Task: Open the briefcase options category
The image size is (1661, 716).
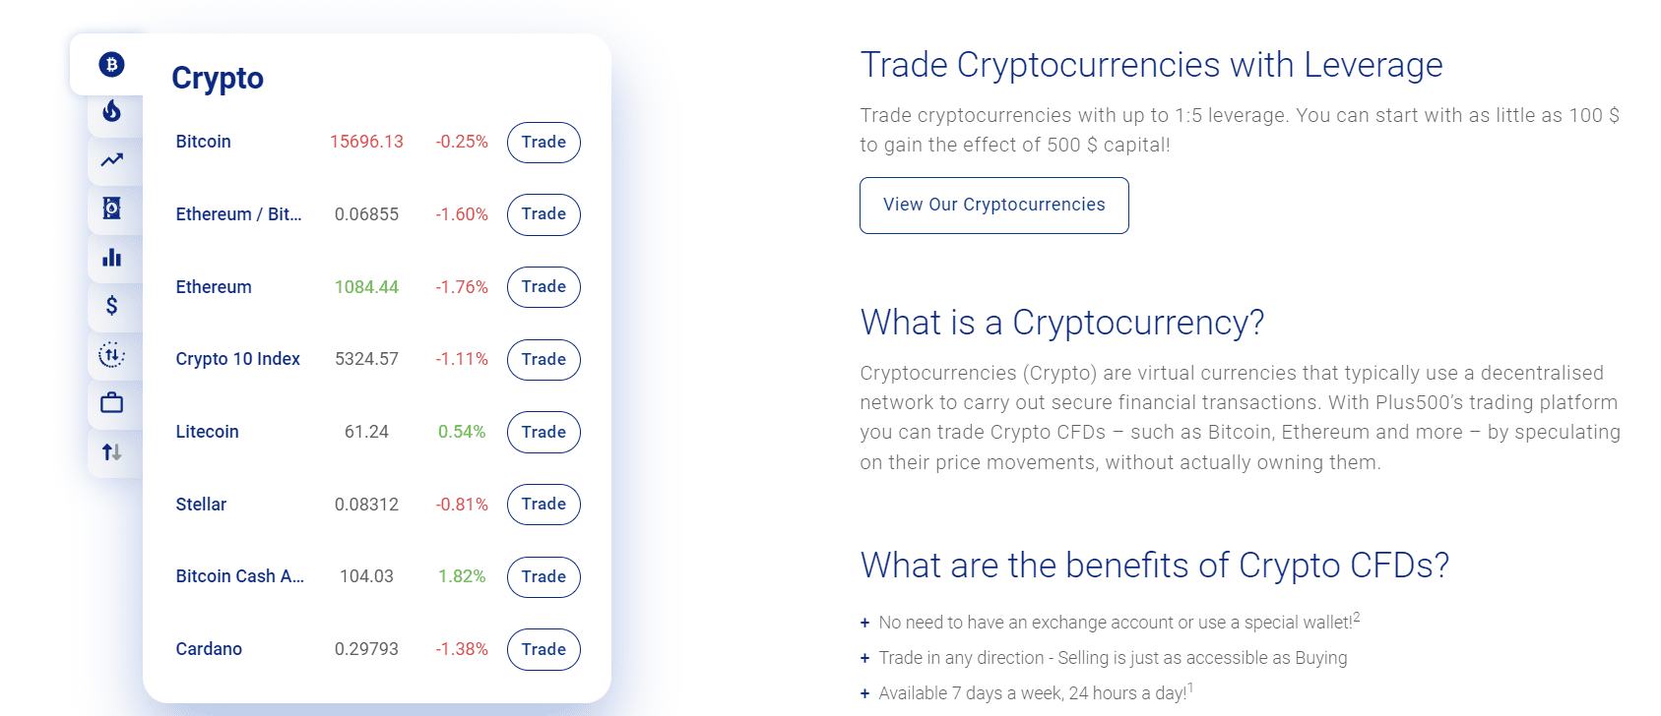Action: click(x=111, y=402)
